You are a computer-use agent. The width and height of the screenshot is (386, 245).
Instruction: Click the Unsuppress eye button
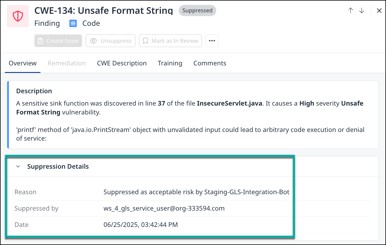point(110,41)
